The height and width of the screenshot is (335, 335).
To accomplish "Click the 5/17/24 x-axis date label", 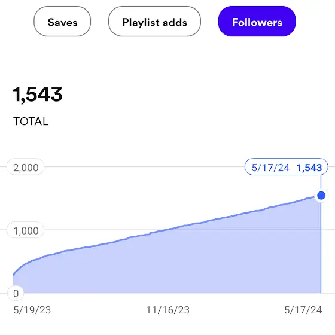I will coord(303,310).
